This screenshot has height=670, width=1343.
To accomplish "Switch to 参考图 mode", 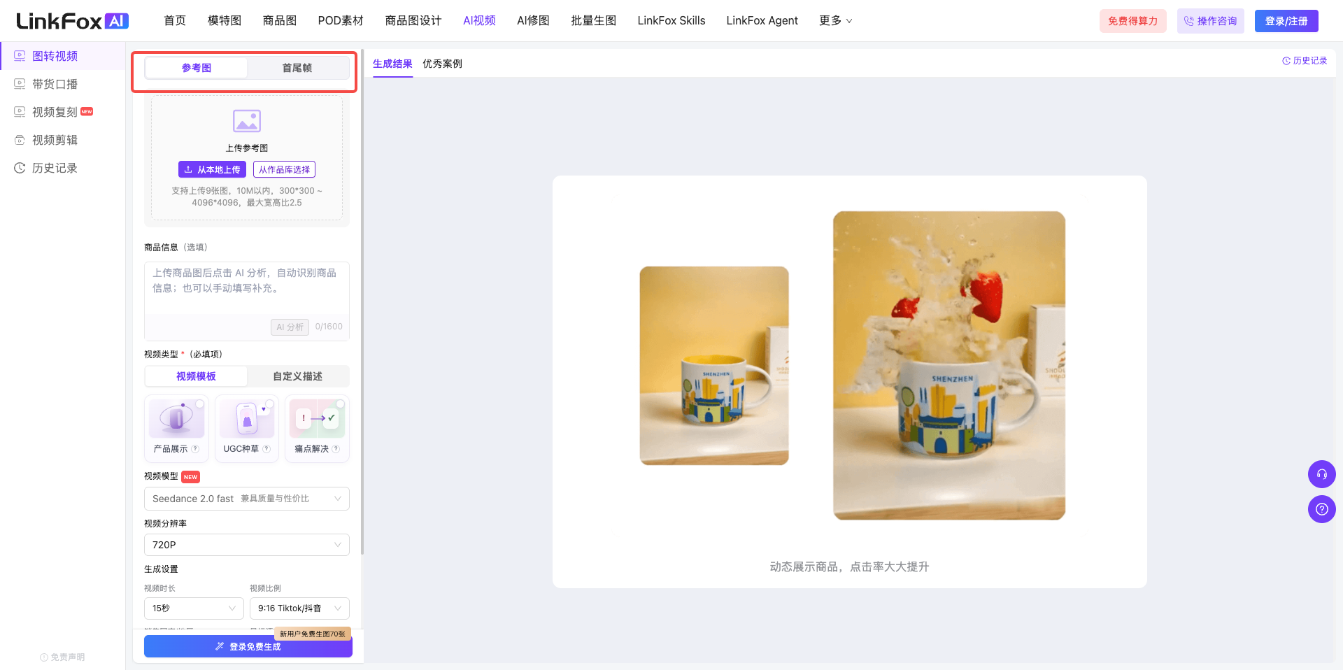I will [197, 68].
